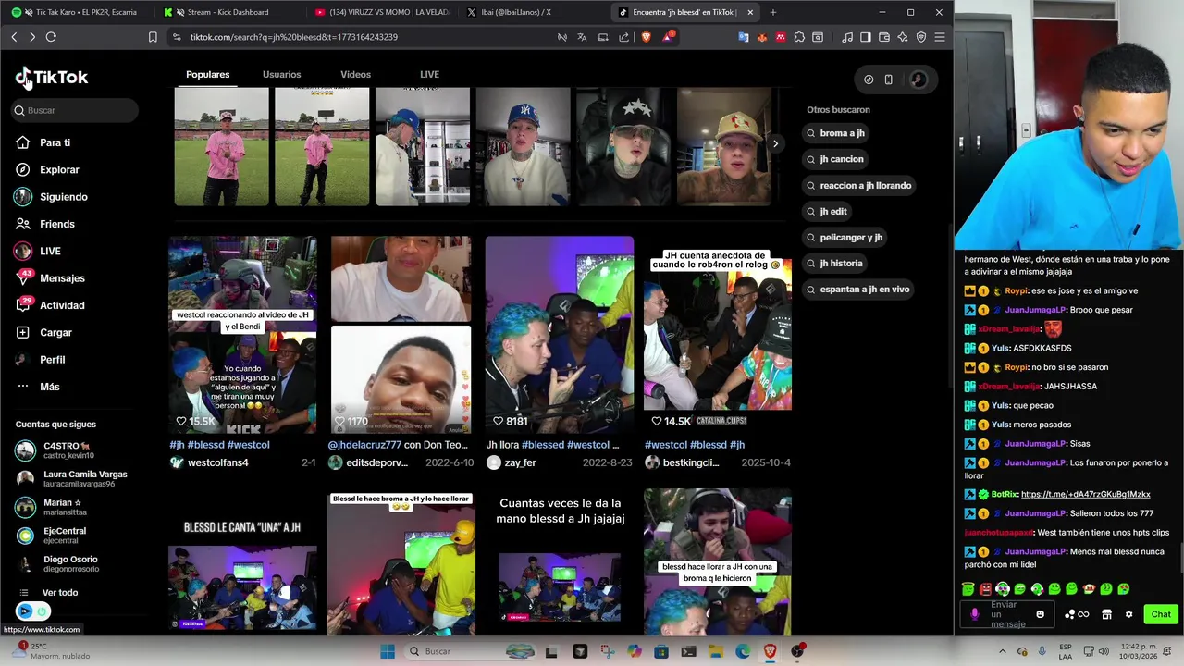Open Para ti home feed
Screen dimensions: 1184x666
pyautogui.click(x=43, y=142)
